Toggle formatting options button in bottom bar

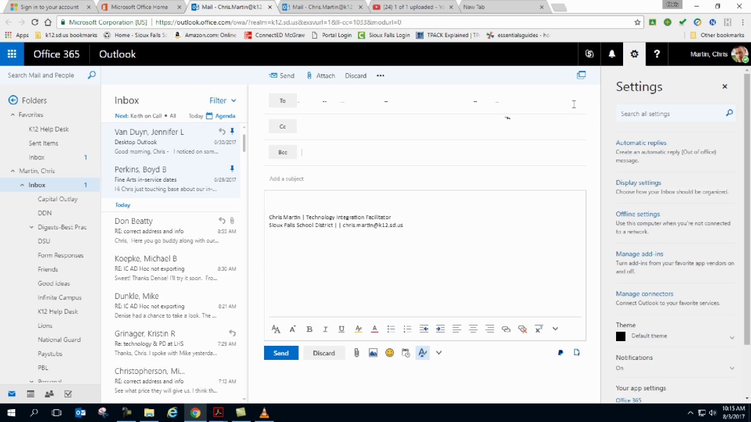pyautogui.click(x=422, y=353)
